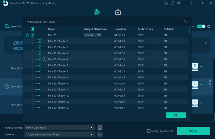Open the shopping cart purchase icon
The image size is (215, 139).
(166, 3)
